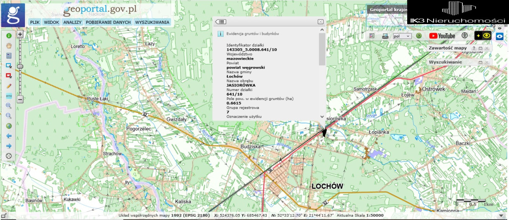Open help with green question mark icon
The width and height of the screenshot is (509, 220).
[419, 36]
